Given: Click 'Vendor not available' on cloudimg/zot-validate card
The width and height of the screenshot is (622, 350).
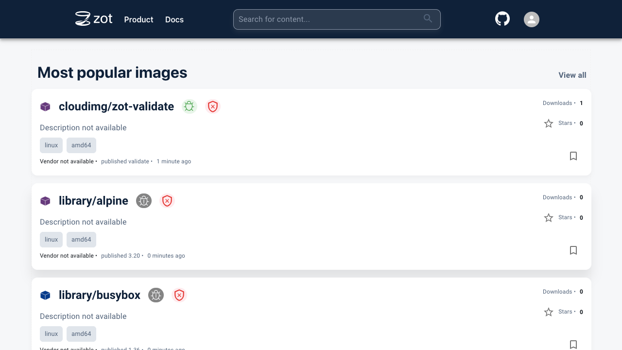Looking at the screenshot, I should (x=67, y=161).
